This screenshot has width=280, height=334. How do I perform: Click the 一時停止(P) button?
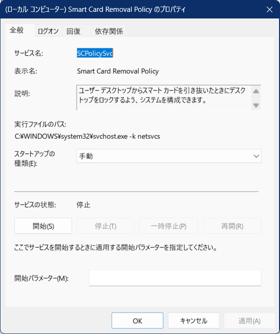click(168, 226)
